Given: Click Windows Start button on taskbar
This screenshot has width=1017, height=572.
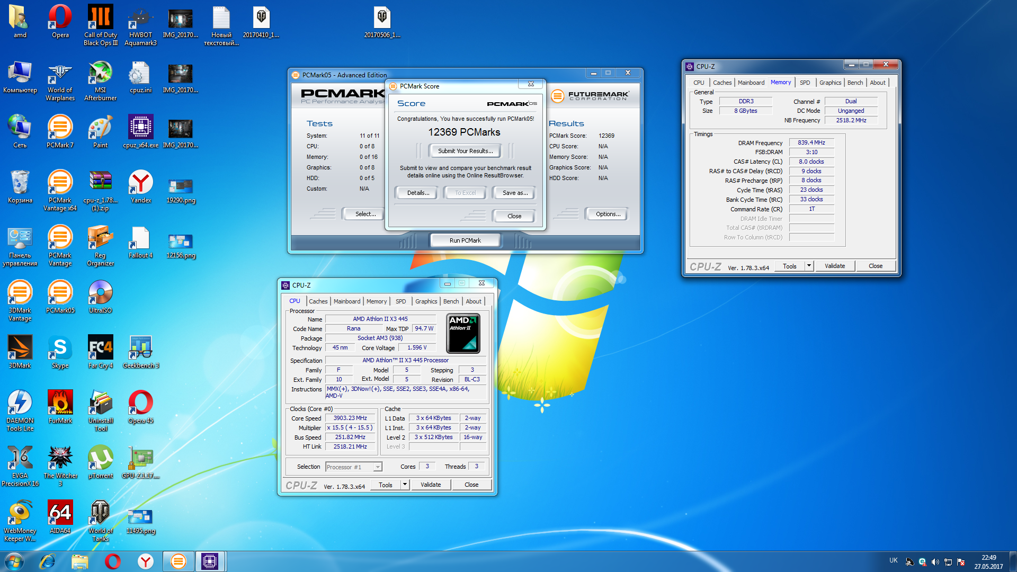Looking at the screenshot, I should [x=14, y=561].
